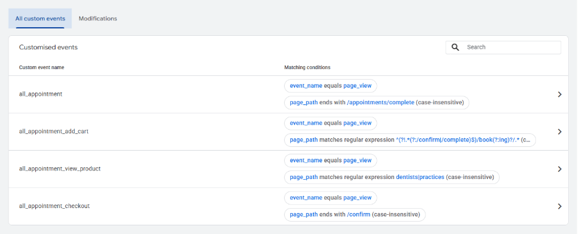The image size is (578, 234).
Task: Click the book regular expression condition chip
Action: 410,140
